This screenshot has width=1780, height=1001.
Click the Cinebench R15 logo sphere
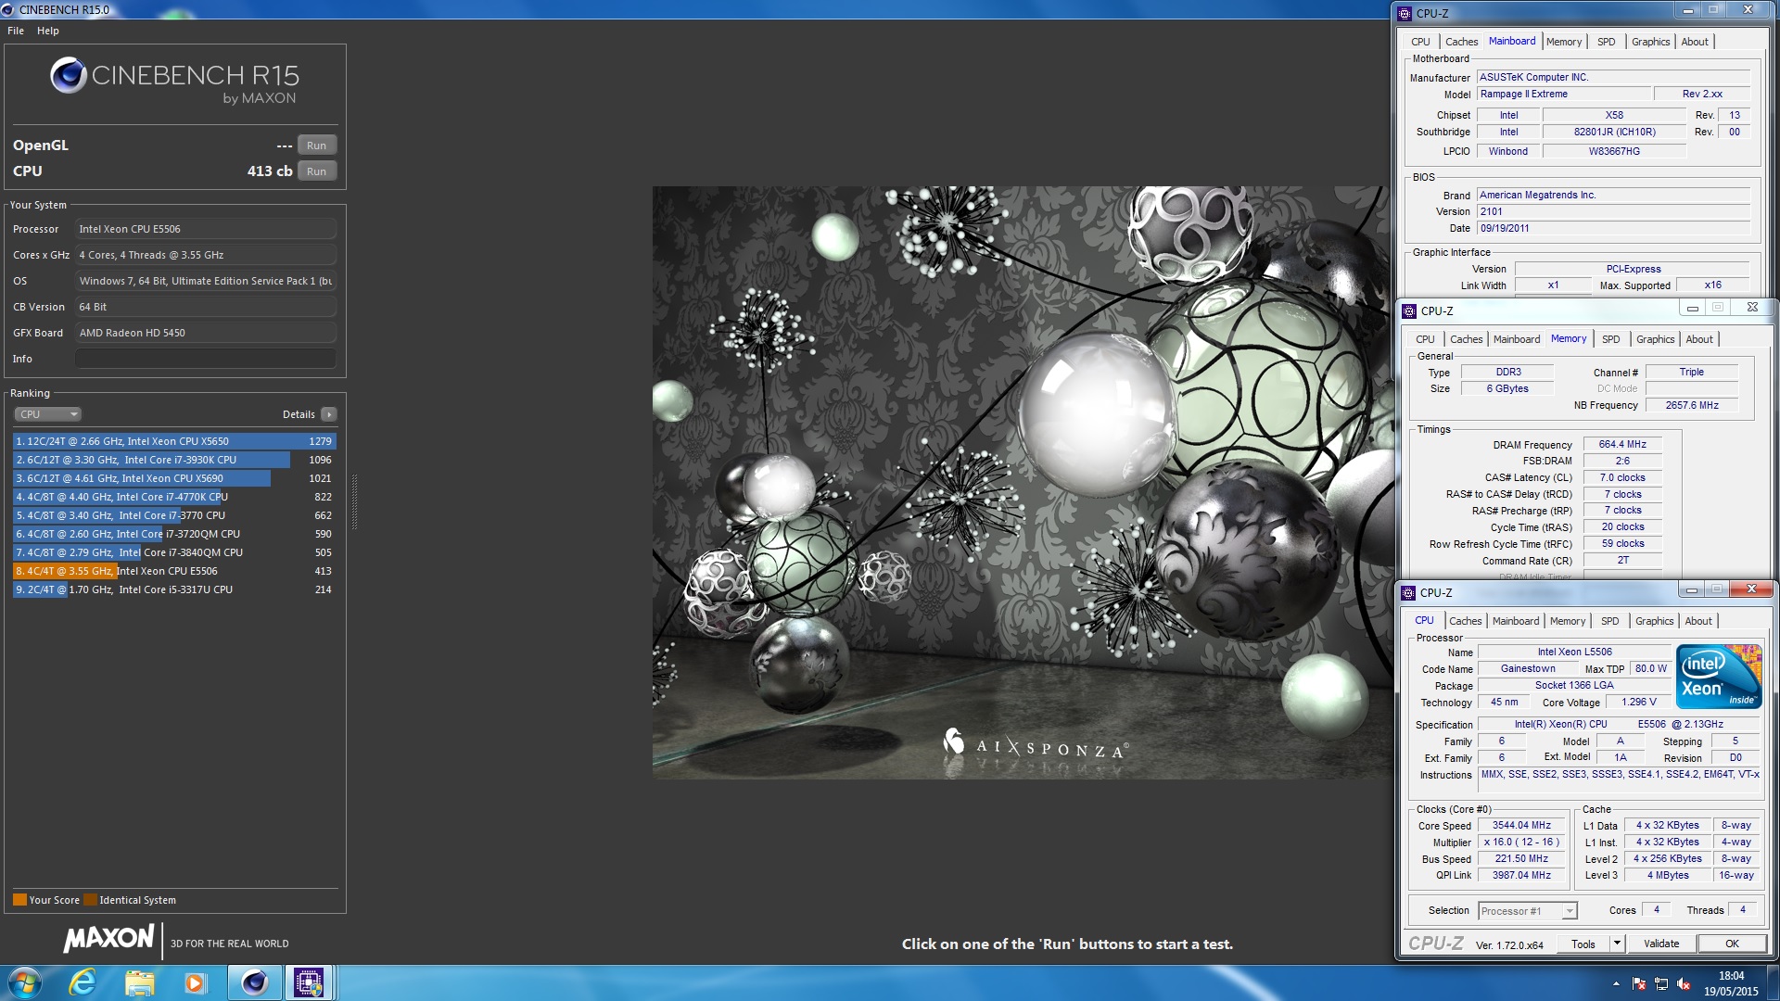tap(69, 75)
